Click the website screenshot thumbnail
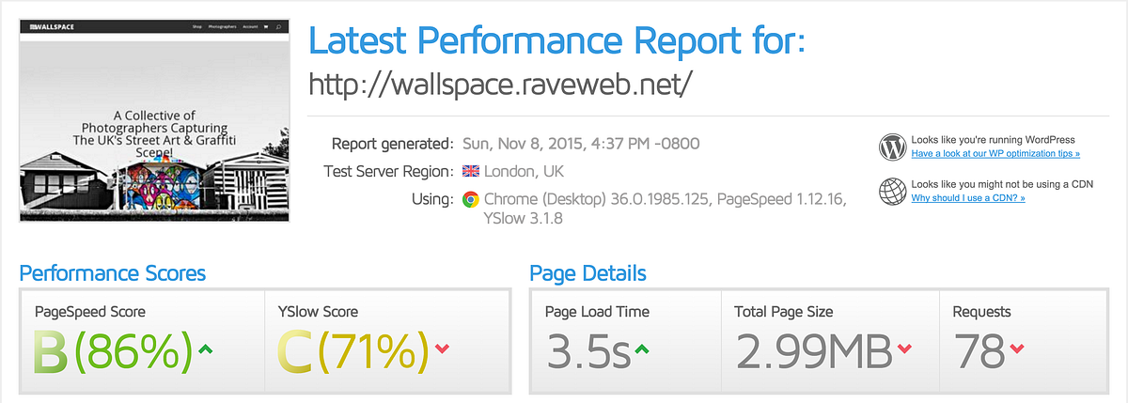Viewport: 1128px width, 403px height. [x=154, y=120]
